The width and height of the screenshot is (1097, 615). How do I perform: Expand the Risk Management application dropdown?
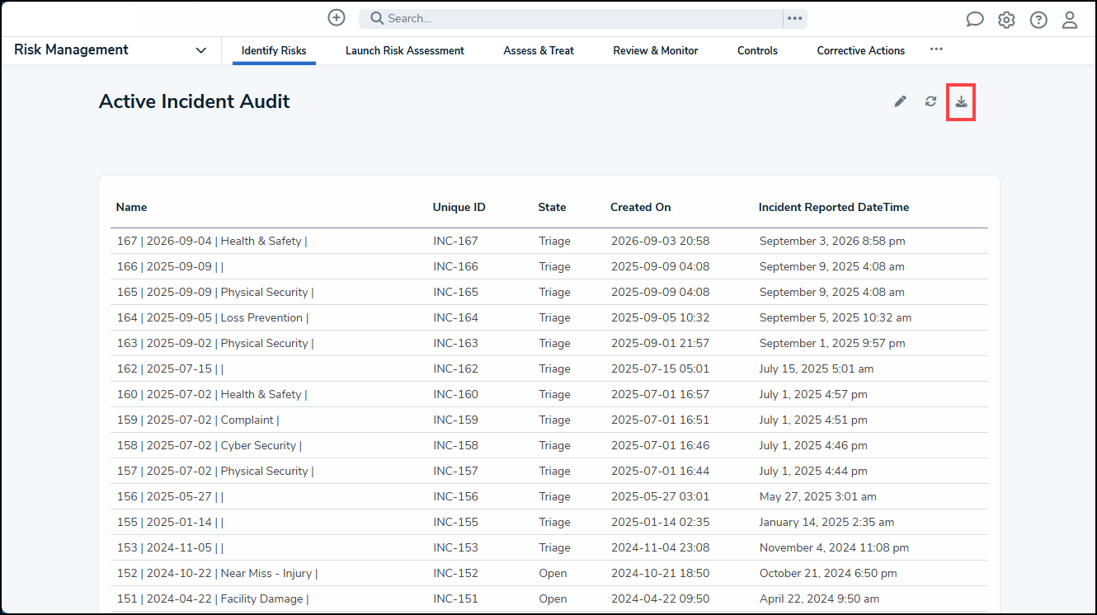click(x=201, y=50)
